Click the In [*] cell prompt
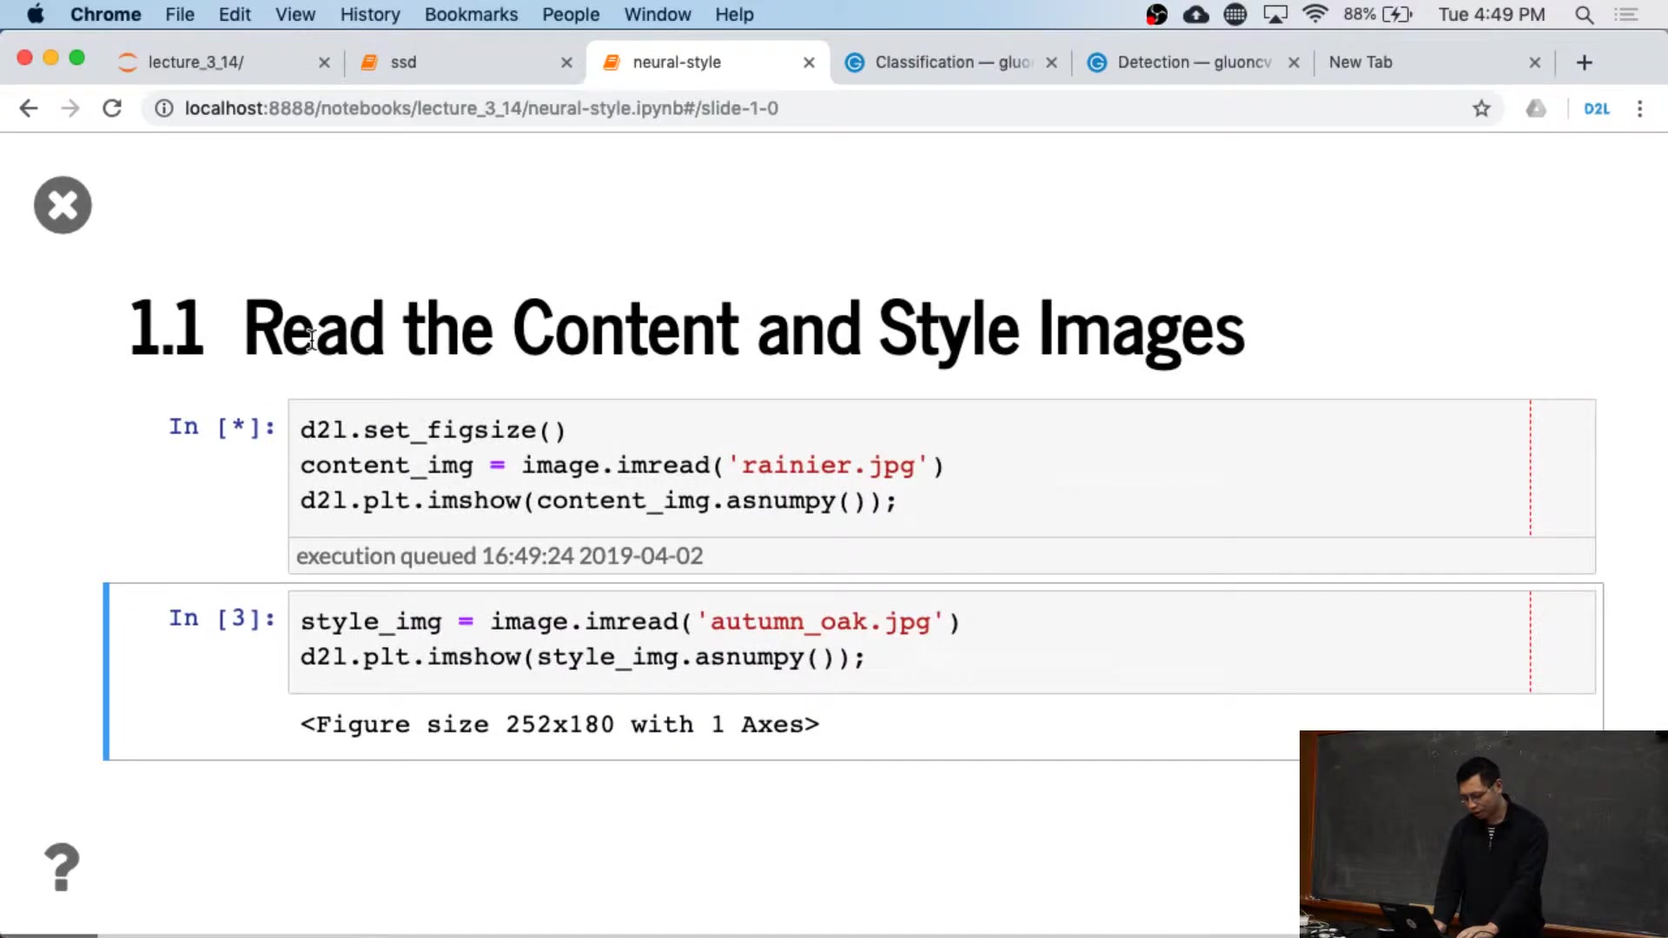The height and width of the screenshot is (938, 1668). click(222, 427)
